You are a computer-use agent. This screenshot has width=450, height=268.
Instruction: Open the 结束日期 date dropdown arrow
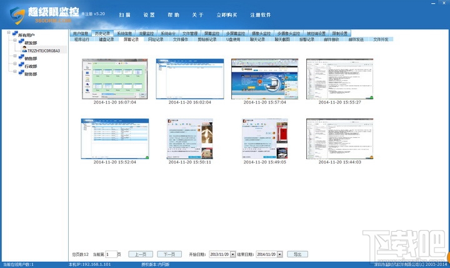click(x=280, y=254)
